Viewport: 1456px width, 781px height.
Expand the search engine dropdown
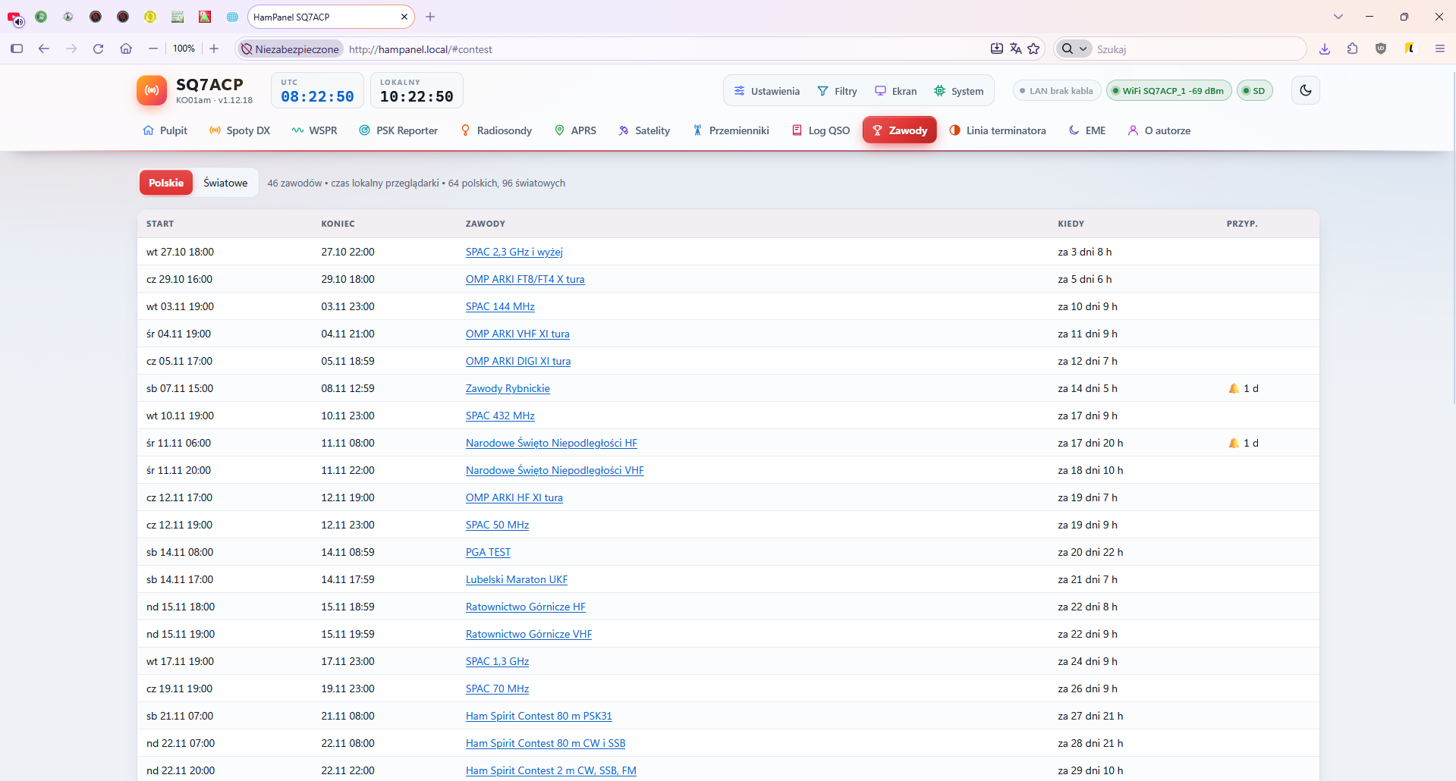coord(1074,49)
